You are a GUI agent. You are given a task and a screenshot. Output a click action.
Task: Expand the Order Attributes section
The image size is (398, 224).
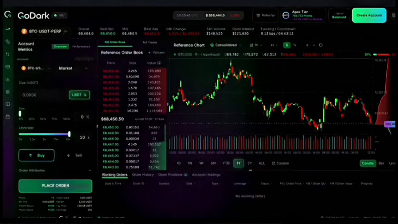click(55, 170)
